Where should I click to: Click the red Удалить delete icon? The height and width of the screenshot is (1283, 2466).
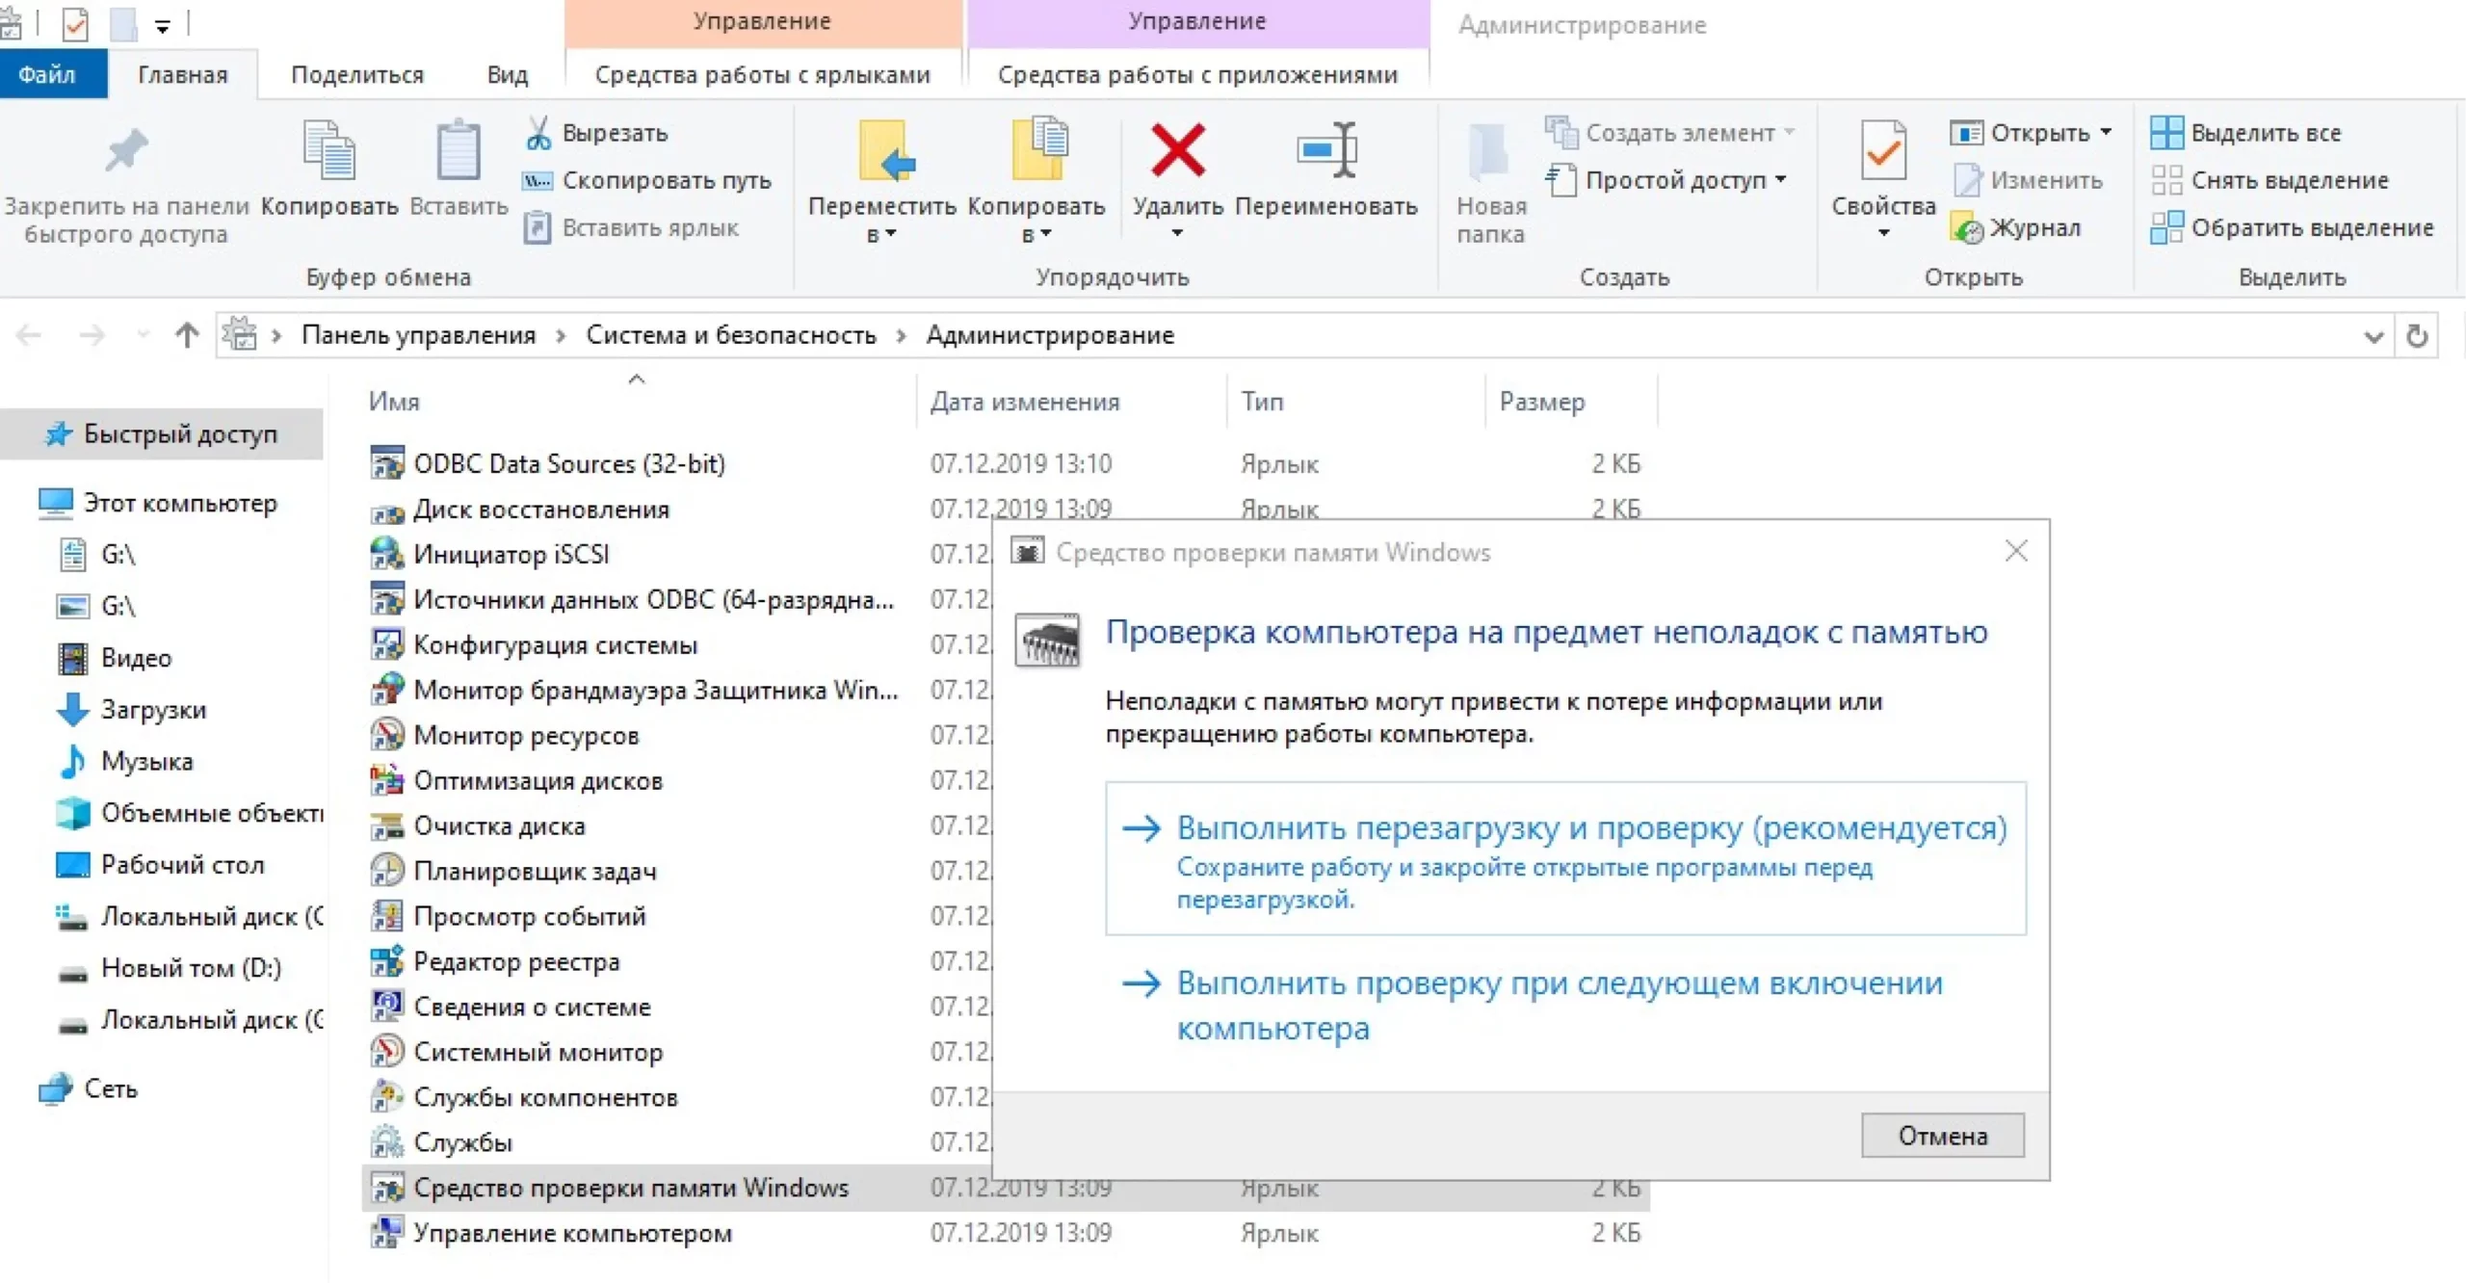click(x=1177, y=151)
